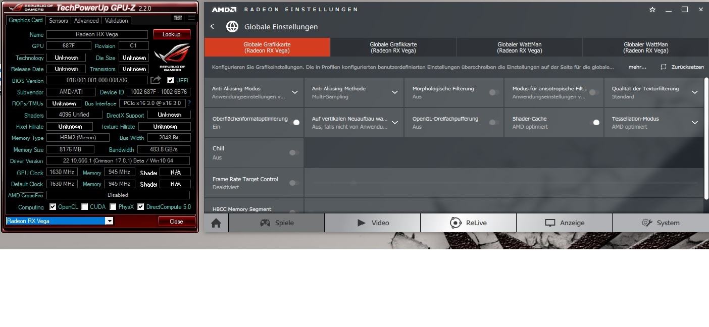The image size is (709, 327).
Task: Toggle the UEFI checkbox in GPU-Z
Action: [170, 80]
